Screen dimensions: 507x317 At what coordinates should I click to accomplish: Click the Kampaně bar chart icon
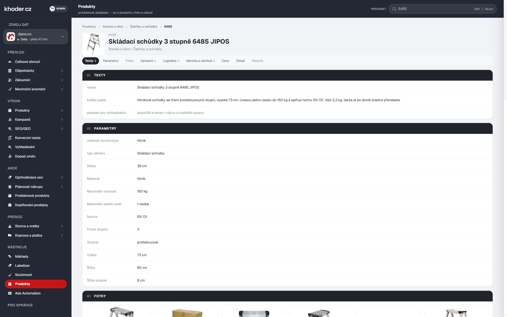coord(10,119)
